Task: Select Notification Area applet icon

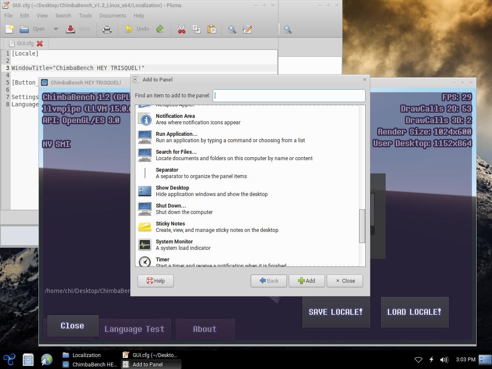Action: click(145, 119)
